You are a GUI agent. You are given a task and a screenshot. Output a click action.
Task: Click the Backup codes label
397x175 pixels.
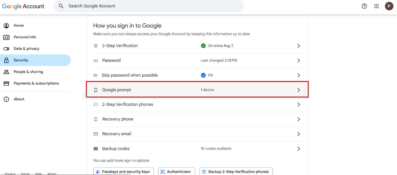[x=116, y=149]
